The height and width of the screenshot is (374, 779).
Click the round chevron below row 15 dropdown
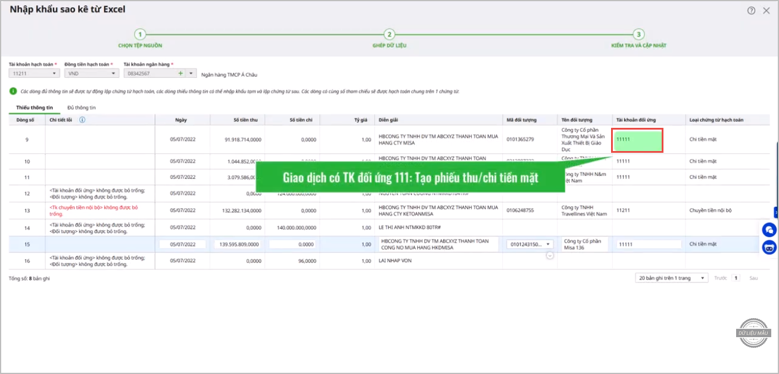[x=550, y=254]
